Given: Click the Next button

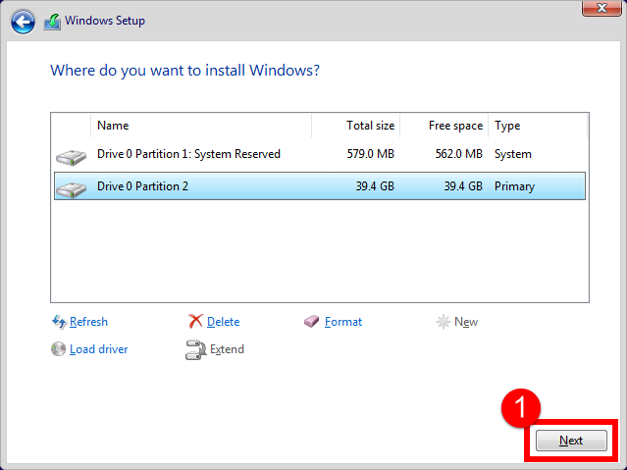Looking at the screenshot, I should [571, 441].
